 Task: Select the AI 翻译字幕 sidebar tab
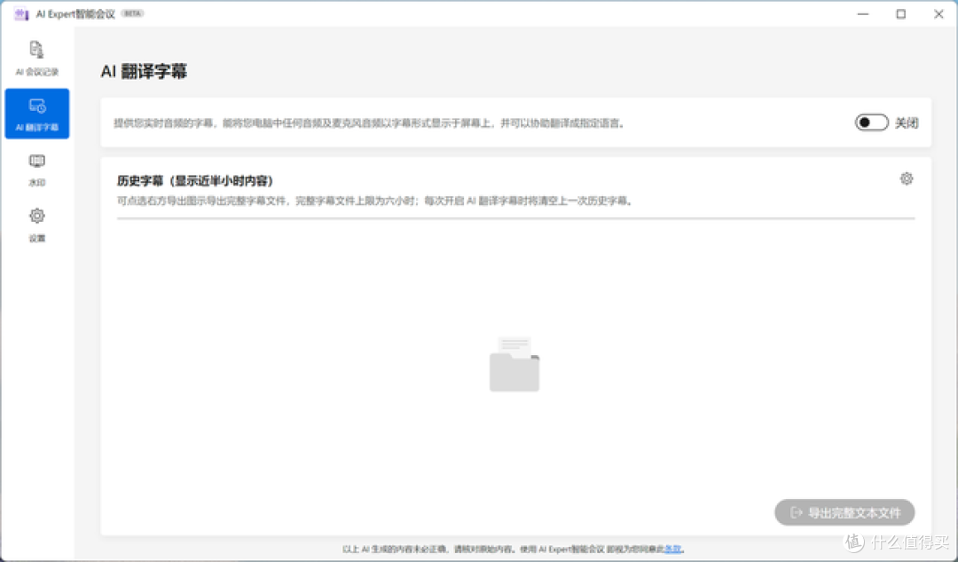pos(36,114)
